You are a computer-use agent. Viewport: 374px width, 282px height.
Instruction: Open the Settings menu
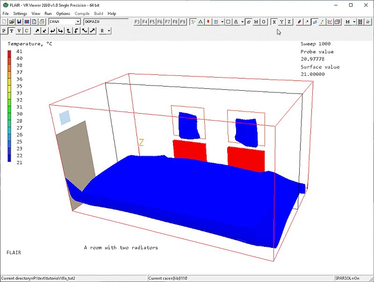(20, 14)
